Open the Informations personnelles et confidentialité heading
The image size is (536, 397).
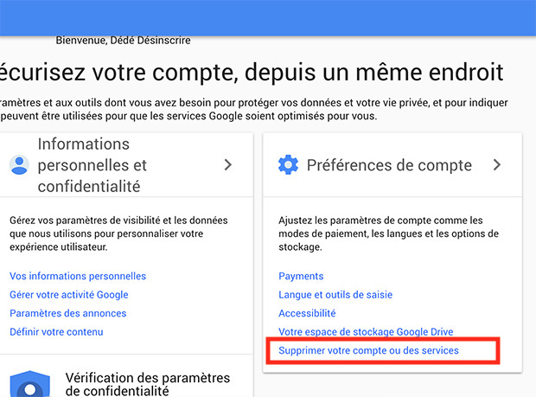pos(93,164)
